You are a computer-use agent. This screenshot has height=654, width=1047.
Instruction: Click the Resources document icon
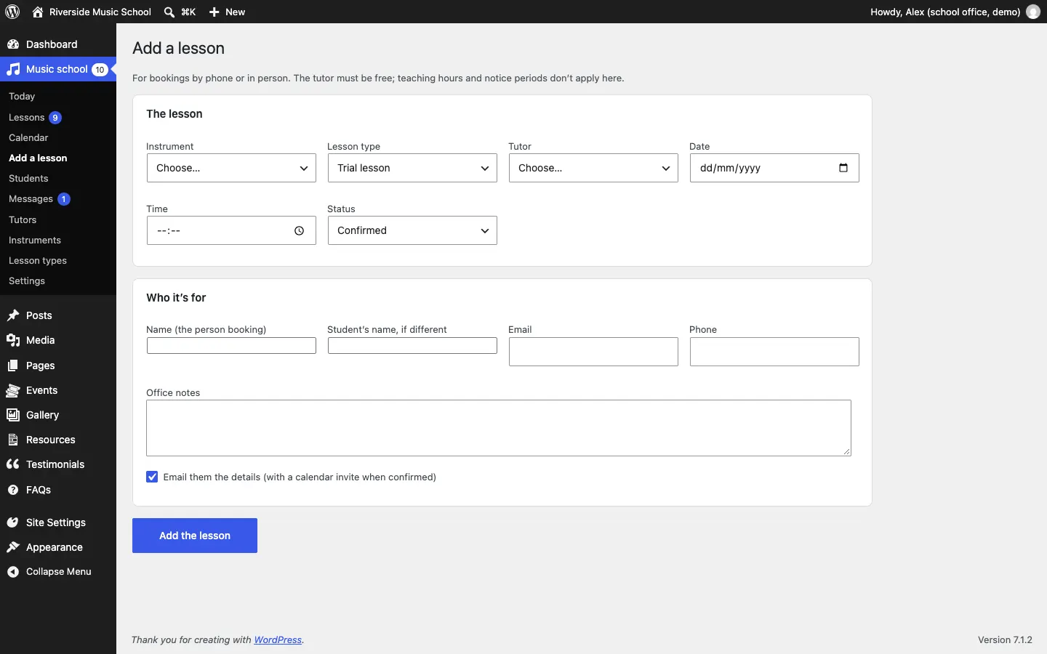click(13, 440)
